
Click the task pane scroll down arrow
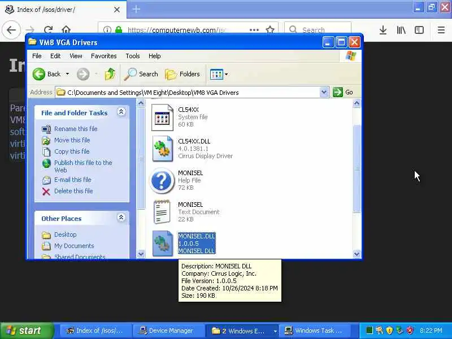141,254
